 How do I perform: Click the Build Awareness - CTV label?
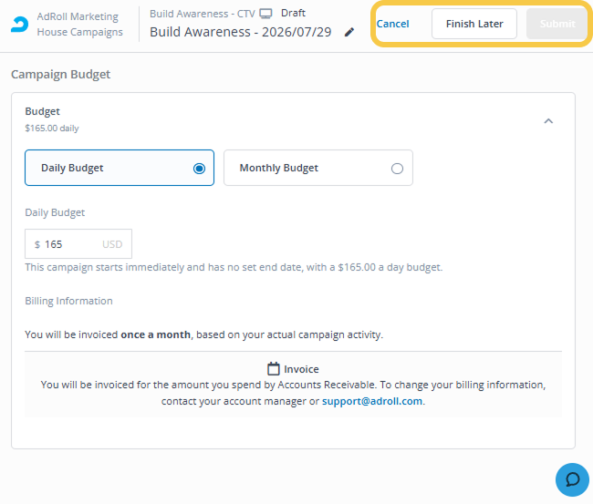click(x=203, y=14)
